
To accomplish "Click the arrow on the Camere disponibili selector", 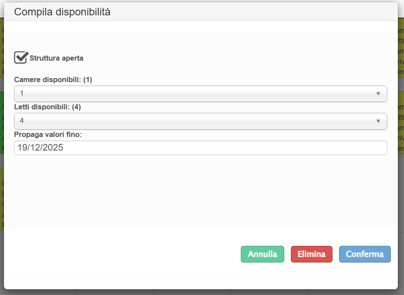I will tap(378, 94).
